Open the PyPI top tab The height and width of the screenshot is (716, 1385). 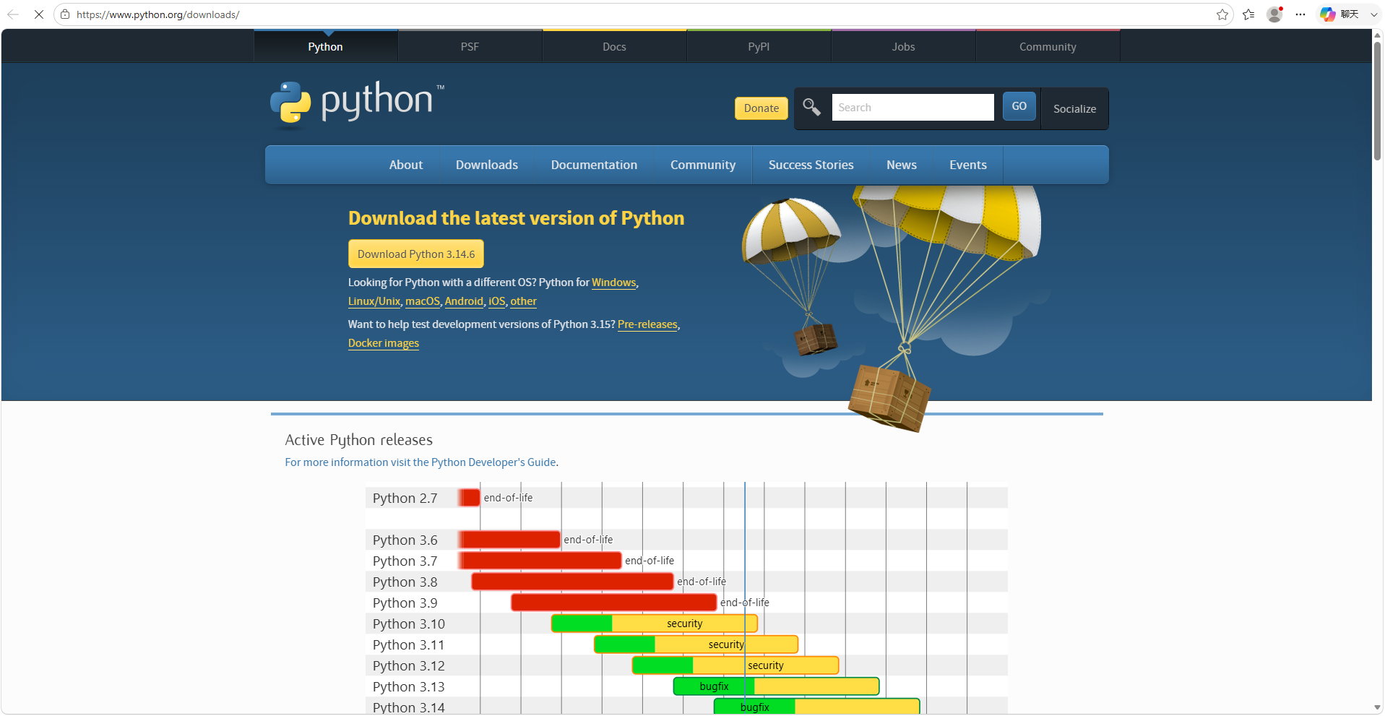(x=759, y=46)
